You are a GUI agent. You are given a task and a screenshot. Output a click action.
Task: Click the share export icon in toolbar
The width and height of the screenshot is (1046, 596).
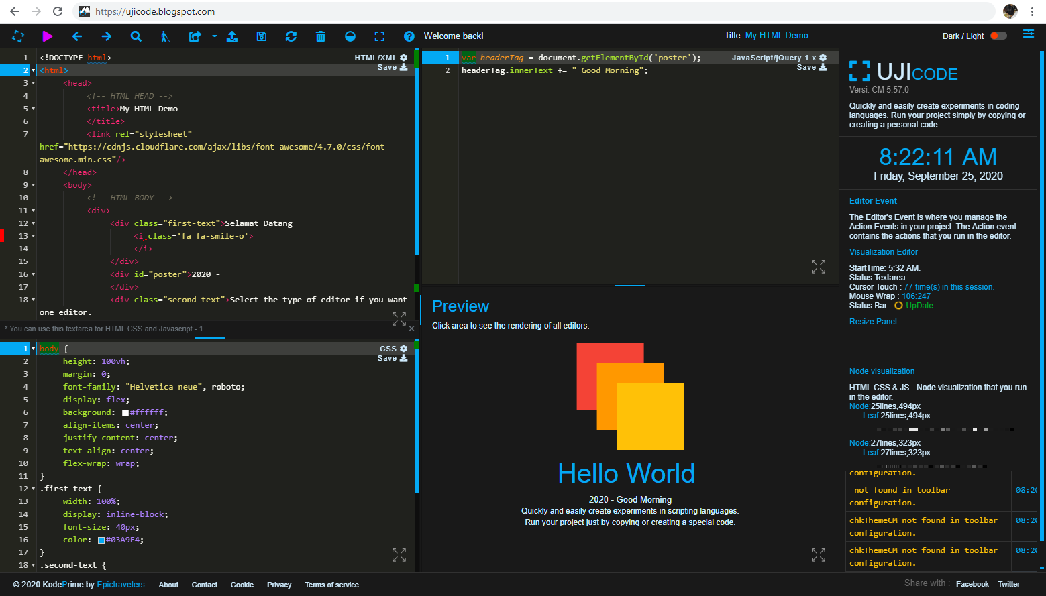coord(195,36)
